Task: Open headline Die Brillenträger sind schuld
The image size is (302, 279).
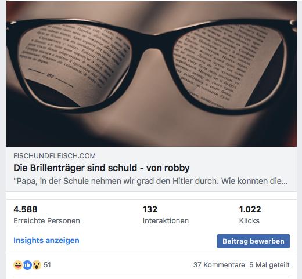Action: coord(102,168)
